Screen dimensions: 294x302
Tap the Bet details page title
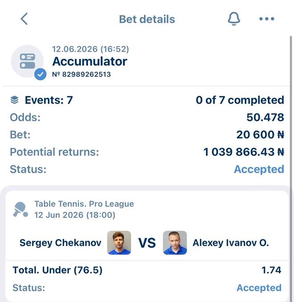[147, 19]
